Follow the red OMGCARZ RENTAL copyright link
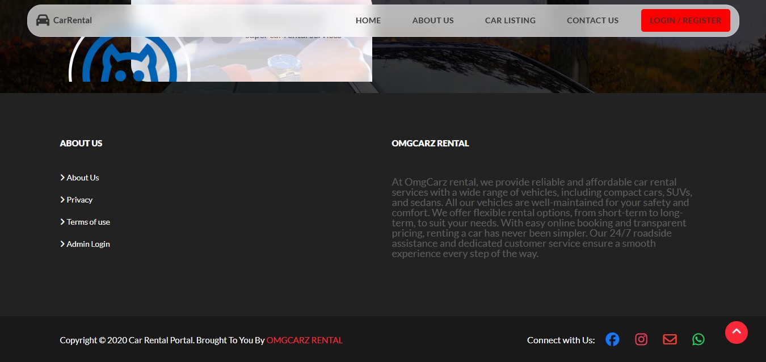Screen dimensions: 766x362 pos(305,340)
